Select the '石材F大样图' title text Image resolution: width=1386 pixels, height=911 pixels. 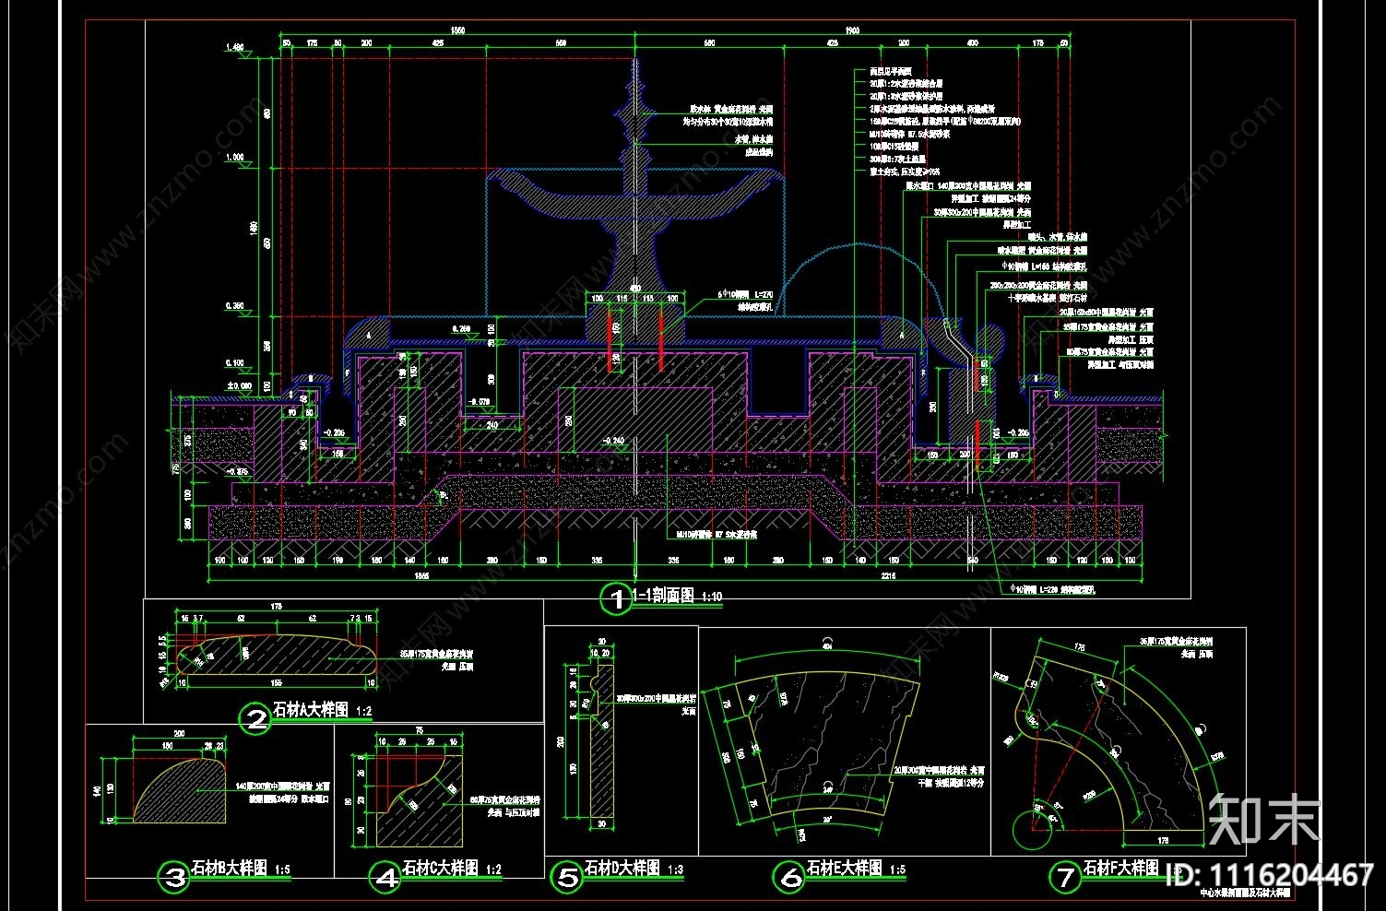(1120, 868)
